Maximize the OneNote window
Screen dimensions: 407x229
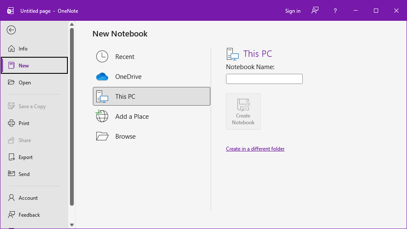(x=376, y=11)
